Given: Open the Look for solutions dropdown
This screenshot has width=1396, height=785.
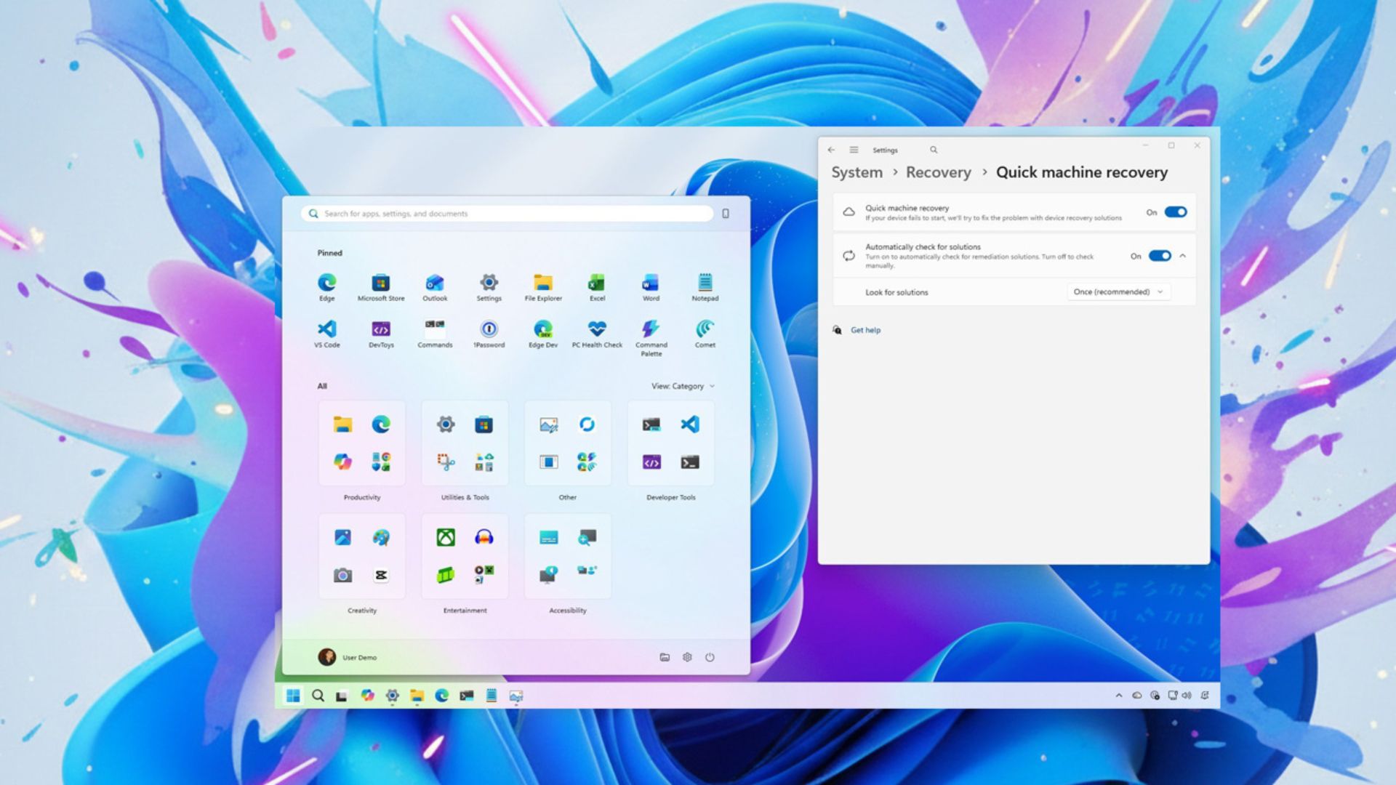Looking at the screenshot, I should pos(1118,291).
